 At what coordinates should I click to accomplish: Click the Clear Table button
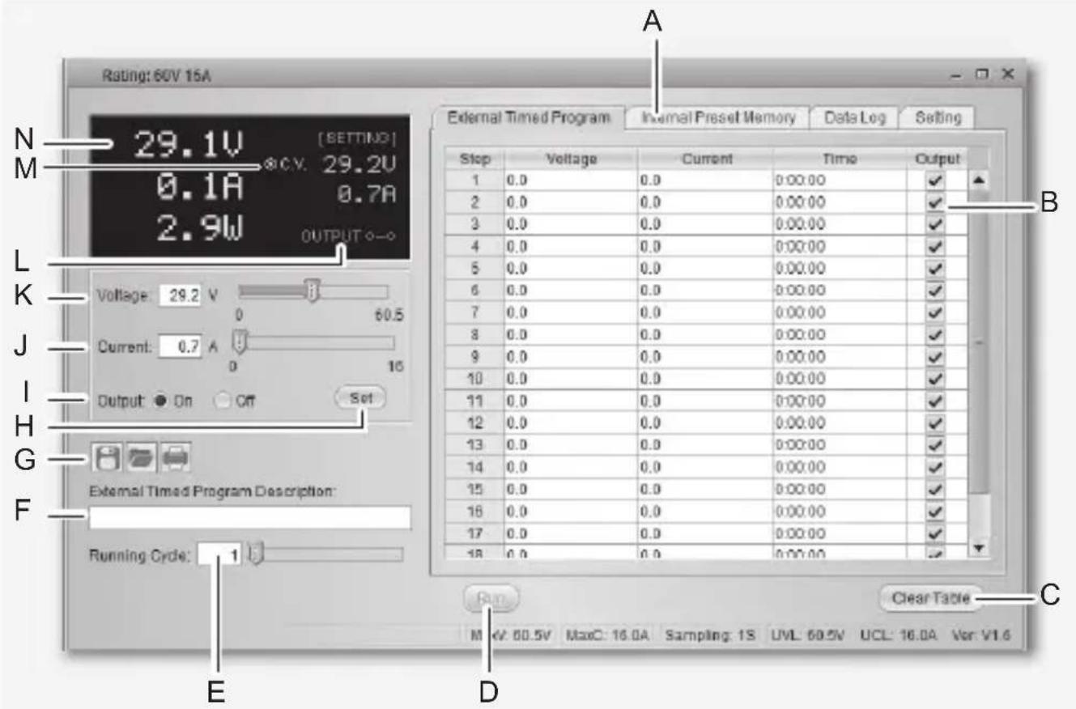(x=930, y=599)
